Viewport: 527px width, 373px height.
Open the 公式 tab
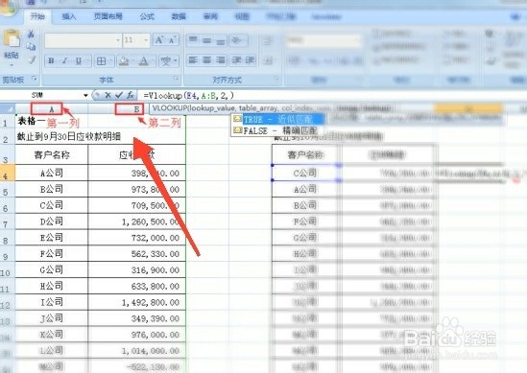(147, 16)
